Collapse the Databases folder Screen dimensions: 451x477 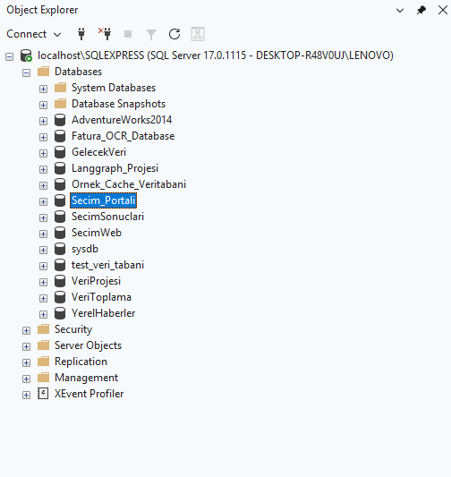click(27, 72)
